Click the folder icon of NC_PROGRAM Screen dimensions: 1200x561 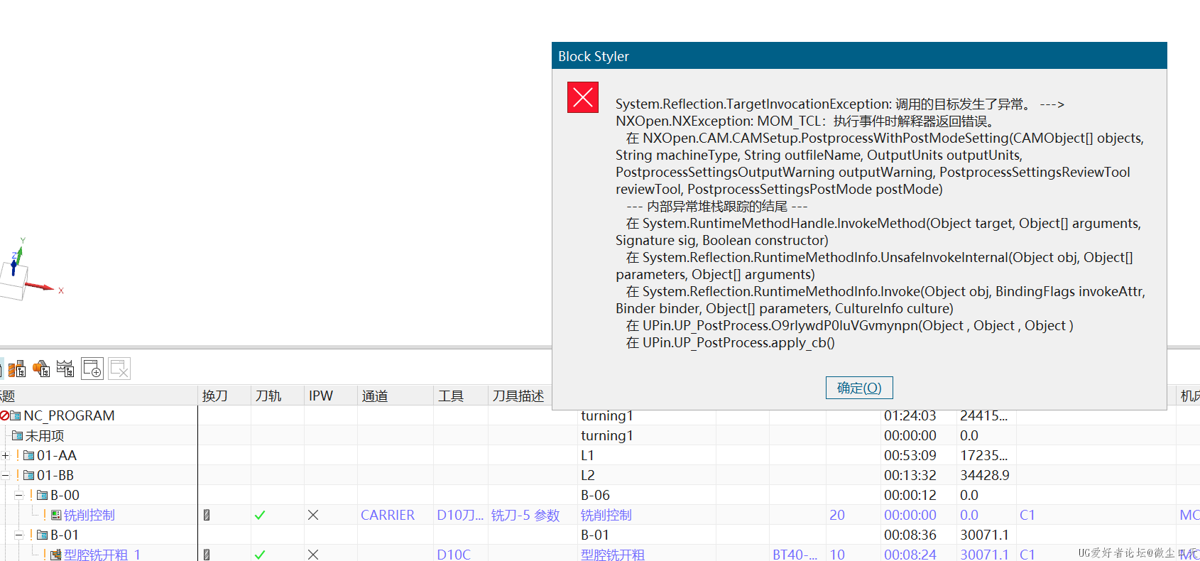(x=16, y=415)
